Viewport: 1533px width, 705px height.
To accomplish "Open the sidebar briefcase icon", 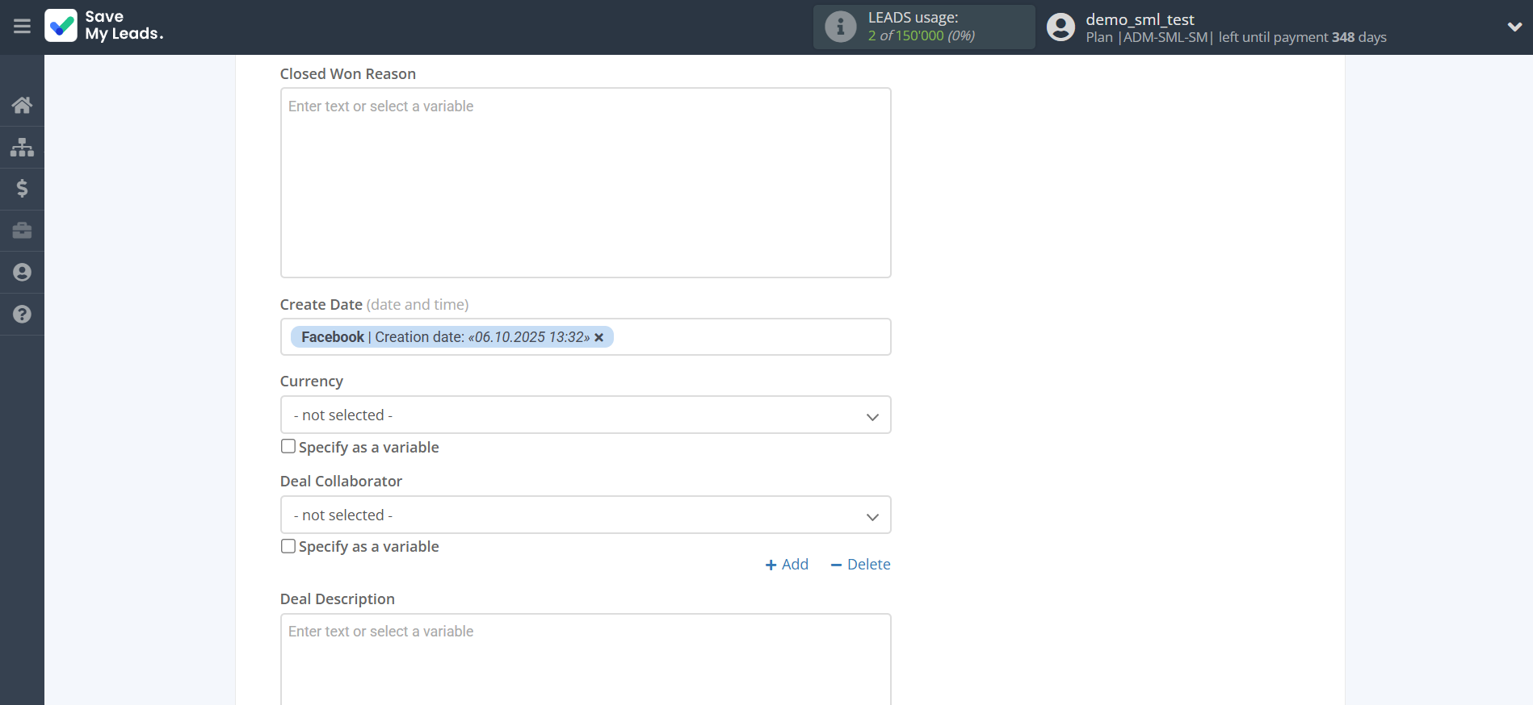I will point(22,231).
